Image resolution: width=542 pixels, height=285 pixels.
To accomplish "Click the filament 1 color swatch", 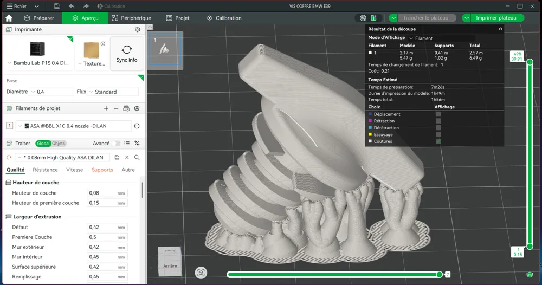I will pos(370,53).
